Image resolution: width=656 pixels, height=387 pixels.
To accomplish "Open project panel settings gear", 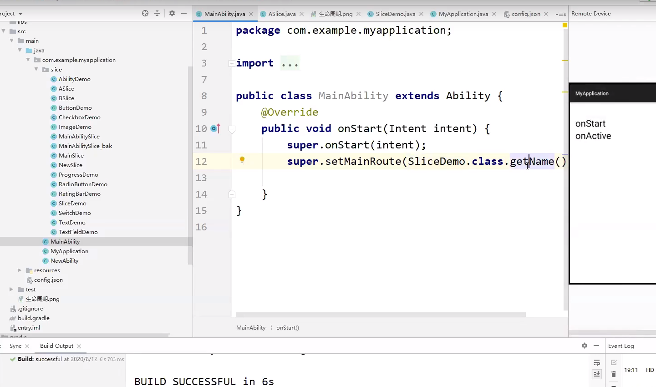I will 172,13.
